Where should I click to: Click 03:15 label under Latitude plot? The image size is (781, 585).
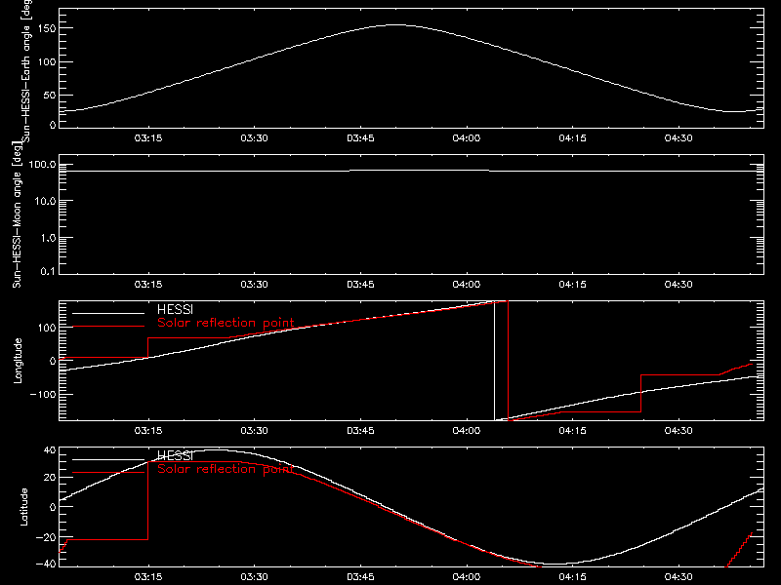pos(148,576)
